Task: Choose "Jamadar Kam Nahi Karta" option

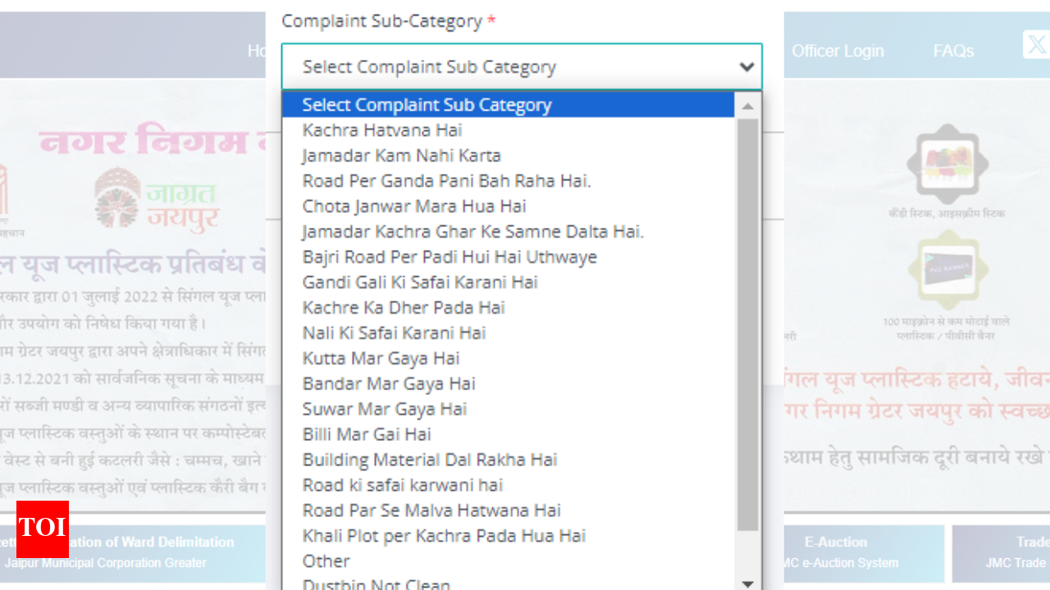Action: (401, 156)
